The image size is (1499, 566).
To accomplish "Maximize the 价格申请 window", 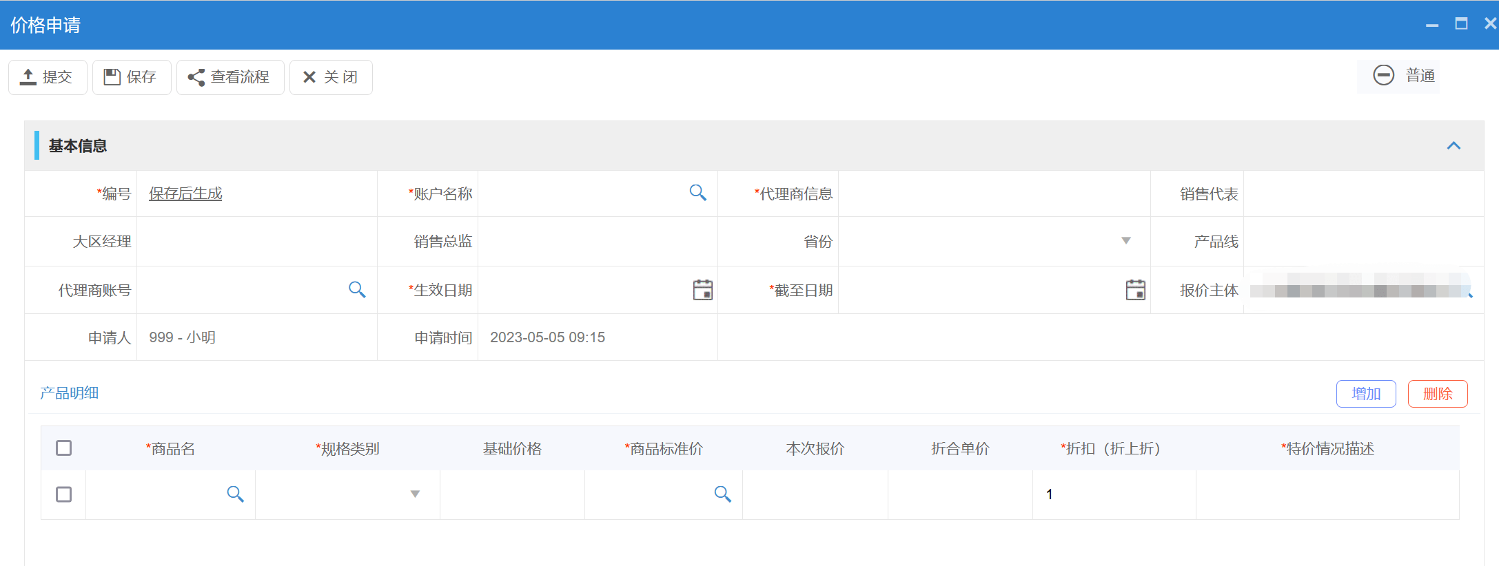I will point(1460,24).
